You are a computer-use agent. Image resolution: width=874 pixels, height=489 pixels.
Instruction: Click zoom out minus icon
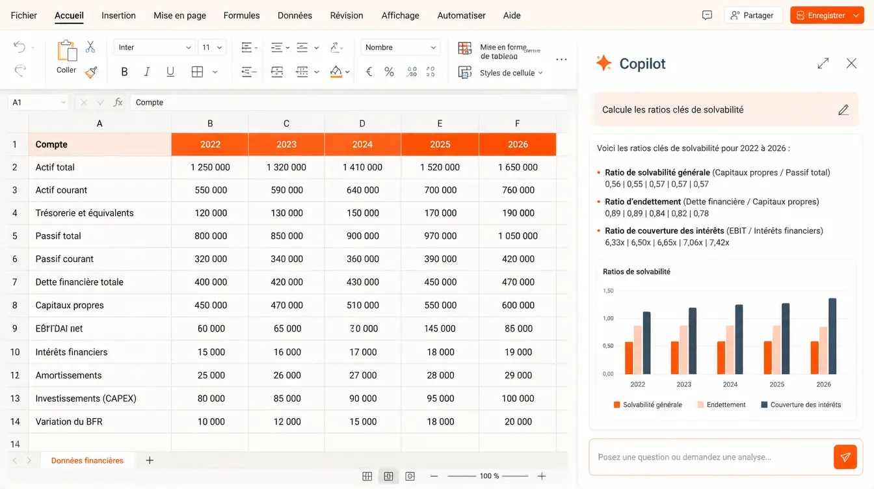pyautogui.click(x=434, y=476)
